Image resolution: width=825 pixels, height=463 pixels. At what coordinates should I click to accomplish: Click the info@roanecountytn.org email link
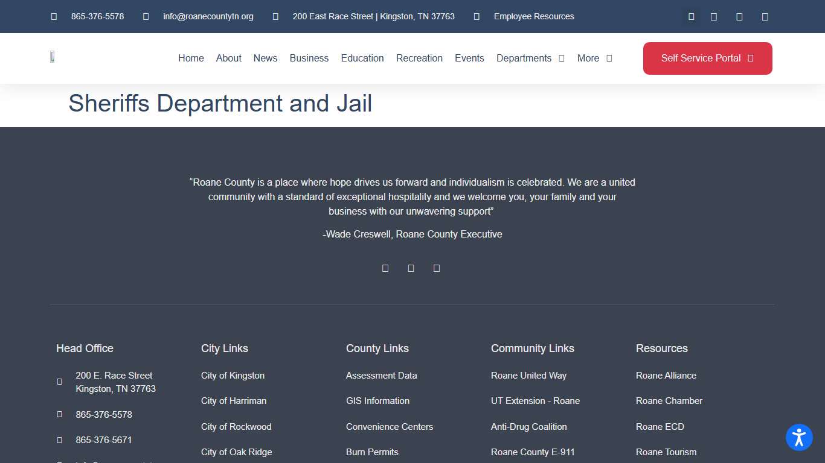pos(208,16)
